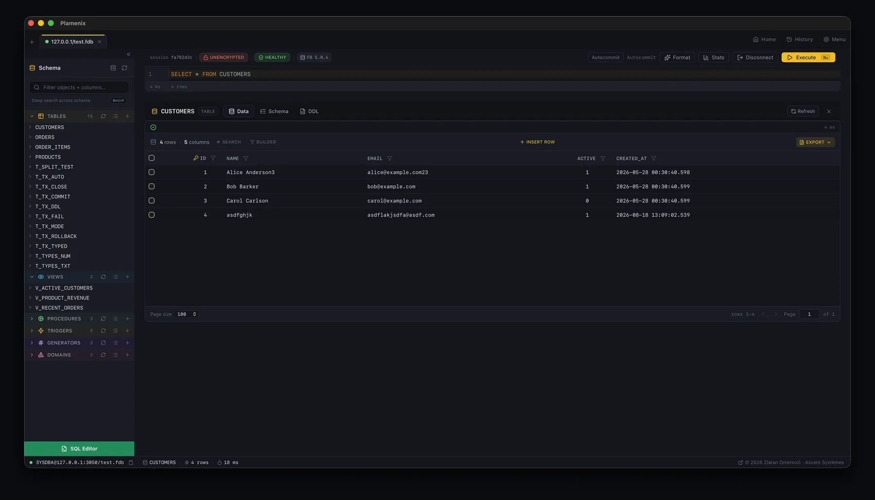Add a new table with plus icon

(127, 116)
